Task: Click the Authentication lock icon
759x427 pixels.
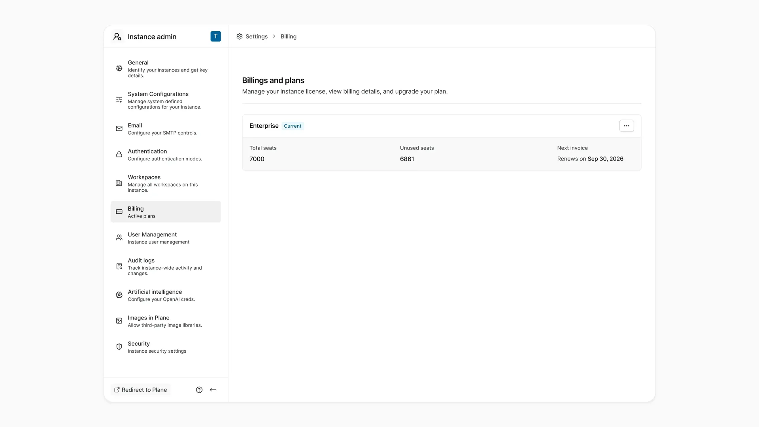Action: coord(119,155)
